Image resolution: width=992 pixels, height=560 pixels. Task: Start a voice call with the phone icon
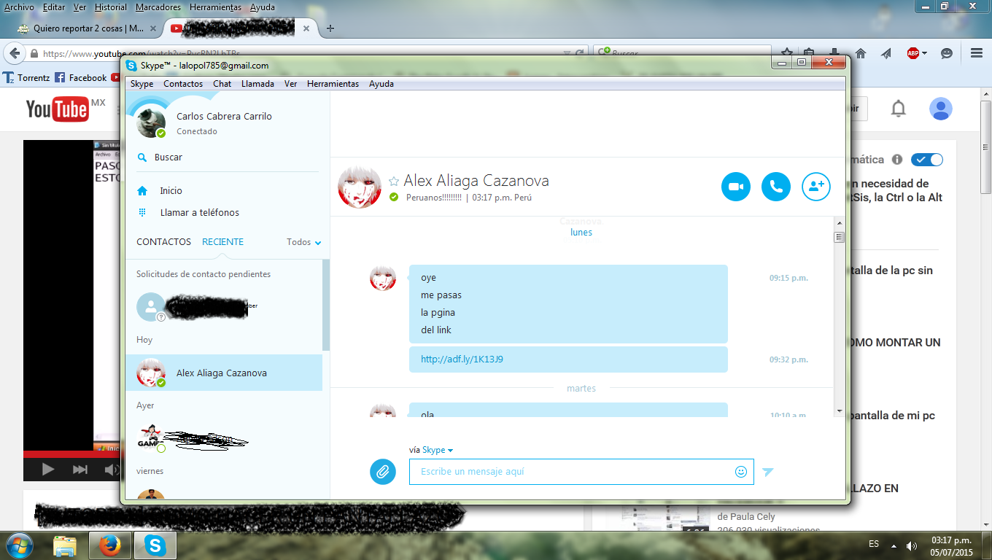click(776, 187)
